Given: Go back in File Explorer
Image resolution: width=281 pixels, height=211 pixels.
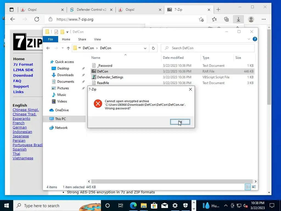Looking at the screenshot, I should click(48, 48).
